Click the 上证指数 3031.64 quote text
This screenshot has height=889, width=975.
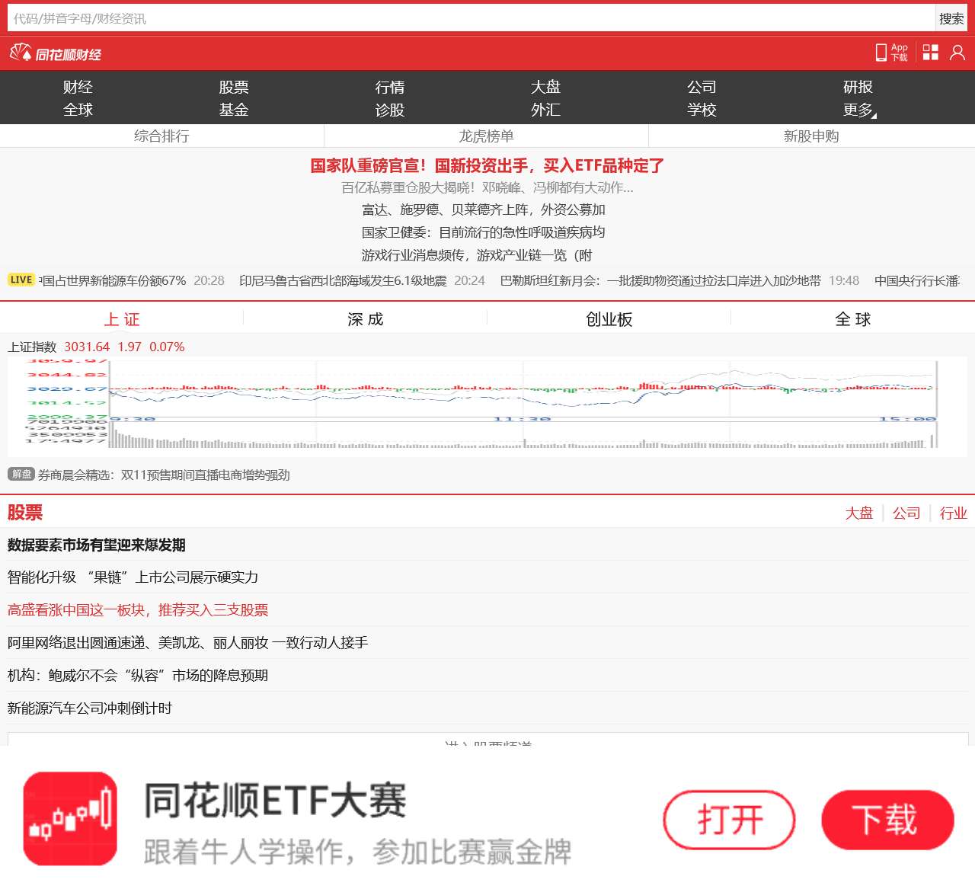[96, 347]
